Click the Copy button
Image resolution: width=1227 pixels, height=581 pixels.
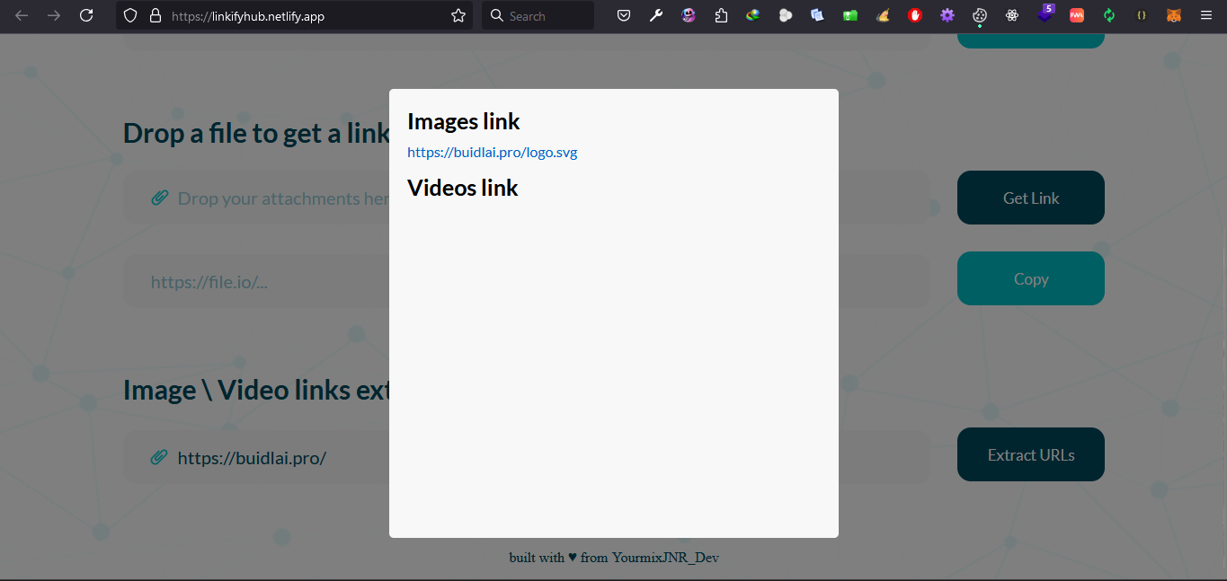pos(1030,278)
